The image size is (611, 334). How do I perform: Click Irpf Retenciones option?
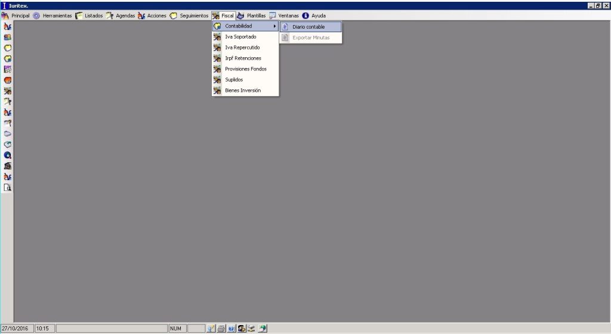click(243, 58)
